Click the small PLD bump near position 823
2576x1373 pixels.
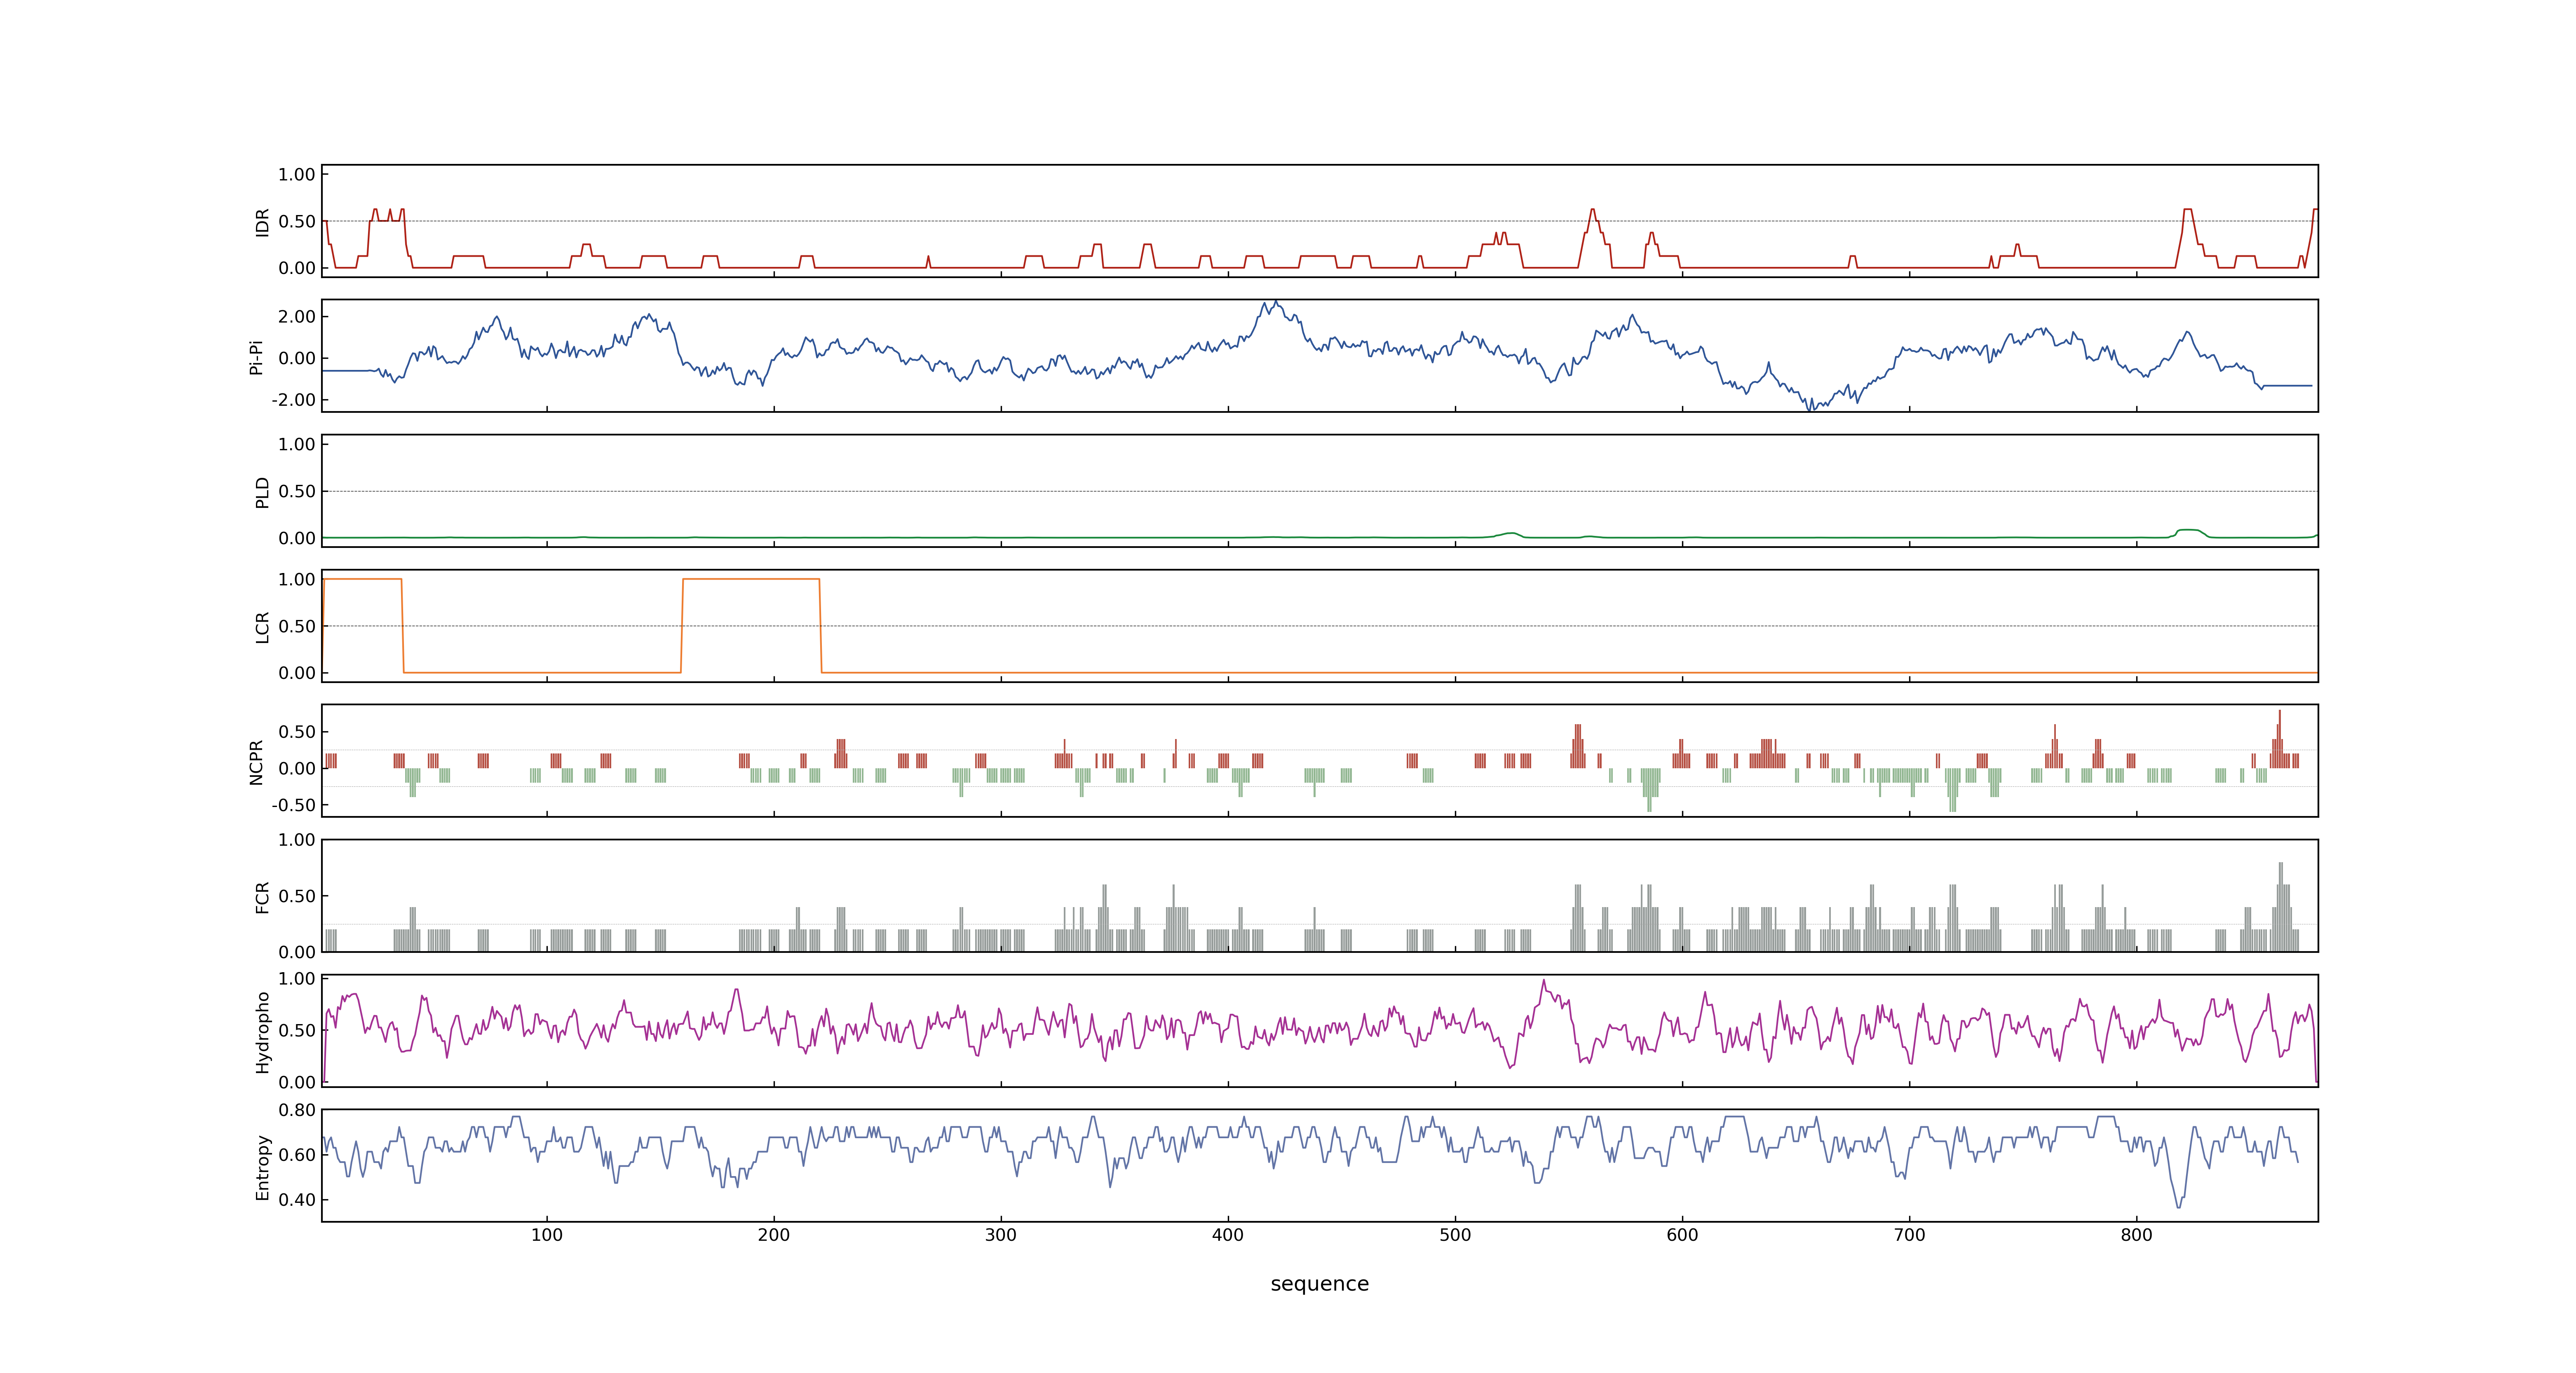(x=2189, y=531)
